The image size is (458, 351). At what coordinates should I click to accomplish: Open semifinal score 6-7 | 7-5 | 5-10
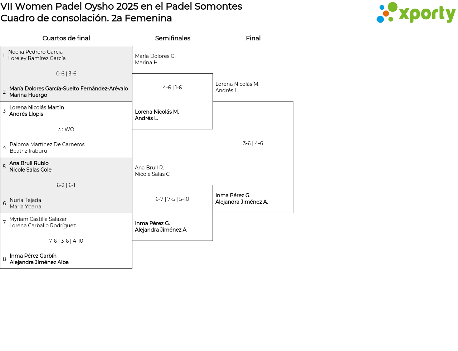click(172, 199)
